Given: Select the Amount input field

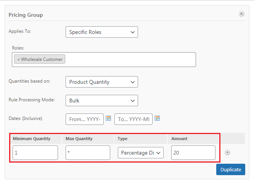Looking at the screenshot, I should coord(193,153).
